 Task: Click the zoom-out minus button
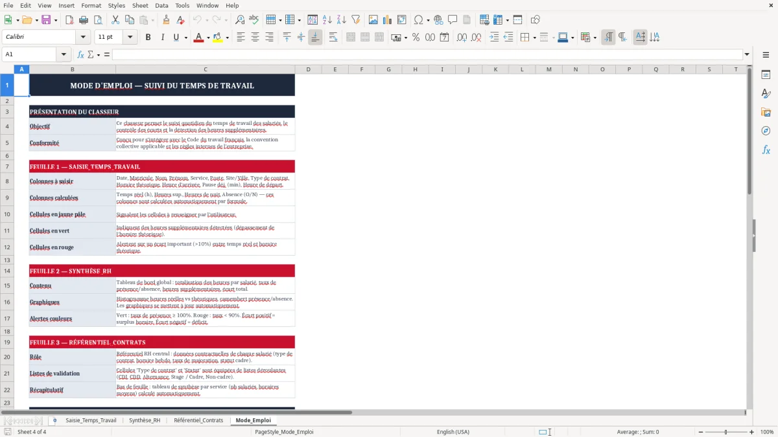(700, 432)
